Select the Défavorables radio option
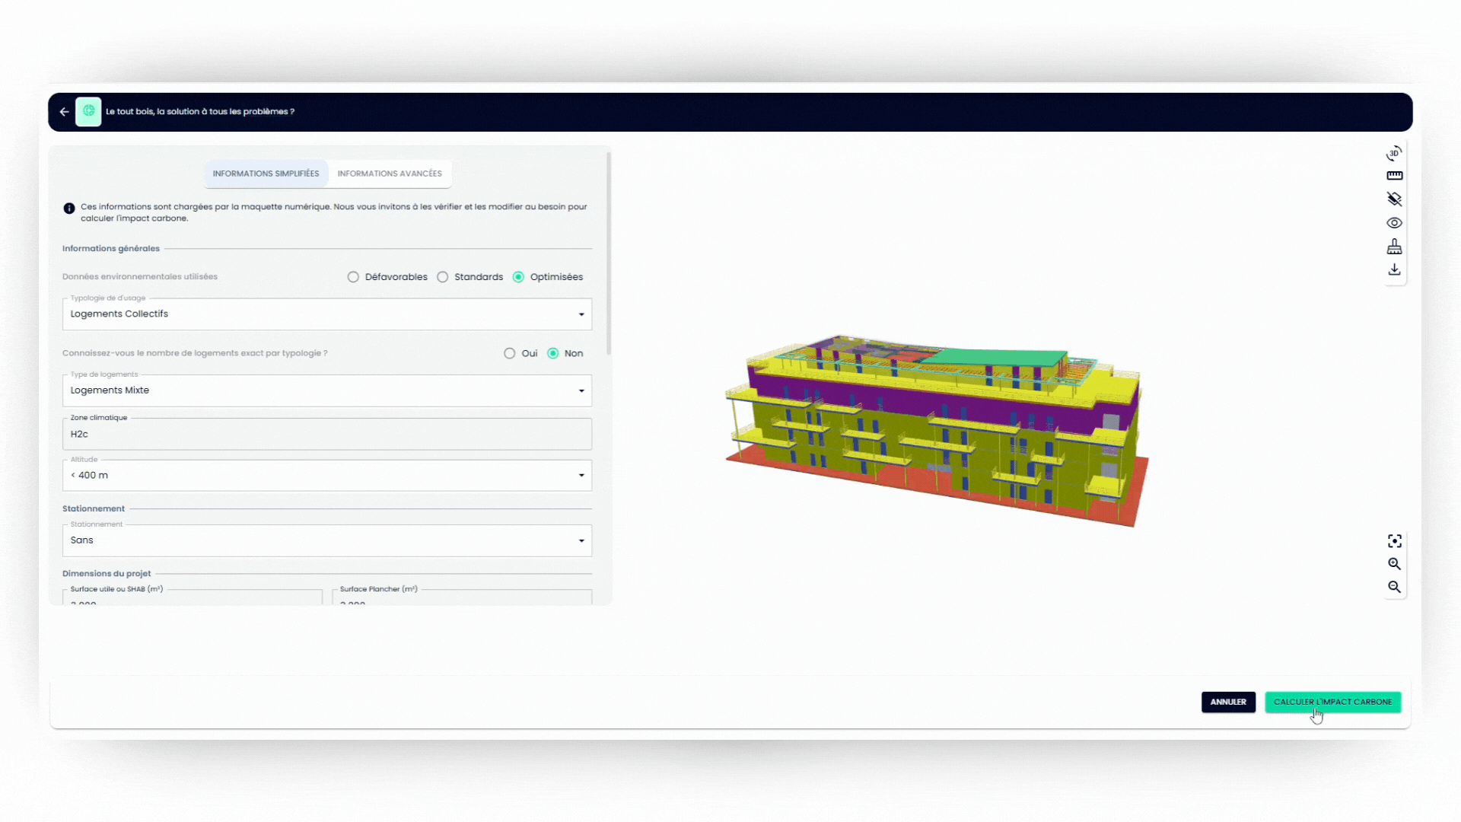The height and width of the screenshot is (822, 1461). pyautogui.click(x=353, y=277)
